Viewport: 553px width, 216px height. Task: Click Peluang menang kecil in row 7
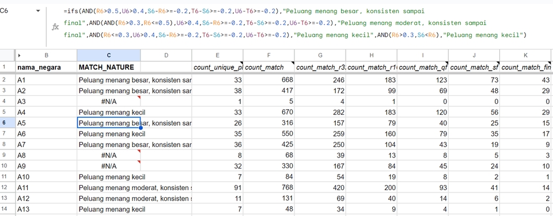tap(109, 134)
